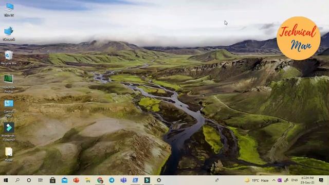Open Telegram from the taskbar
This screenshot has height=185, width=329.
click(x=112, y=180)
